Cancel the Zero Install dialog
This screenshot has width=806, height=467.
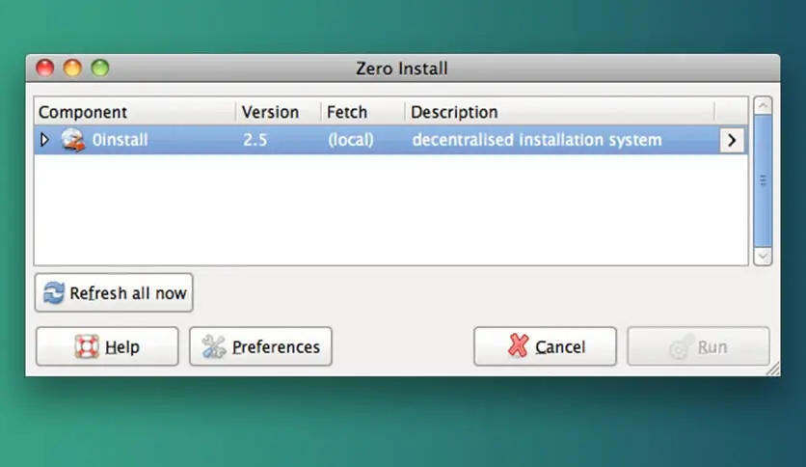click(x=545, y=346)
